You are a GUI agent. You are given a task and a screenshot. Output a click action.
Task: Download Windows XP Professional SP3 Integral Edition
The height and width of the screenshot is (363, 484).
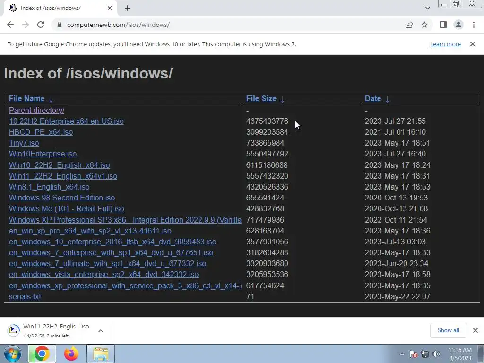pos(125,220)
